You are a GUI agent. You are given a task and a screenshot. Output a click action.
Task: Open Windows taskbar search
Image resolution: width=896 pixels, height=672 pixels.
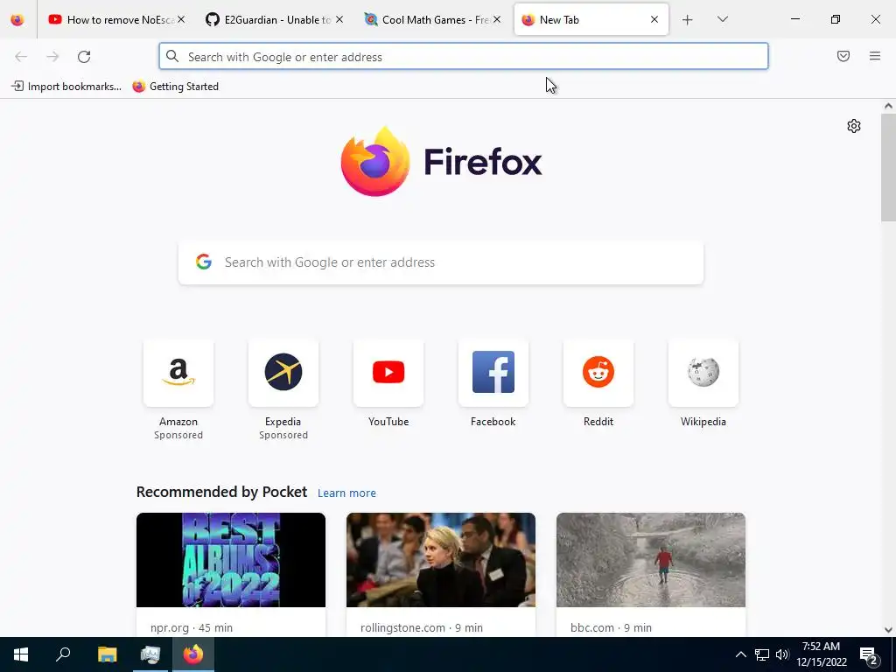[63, 654]
